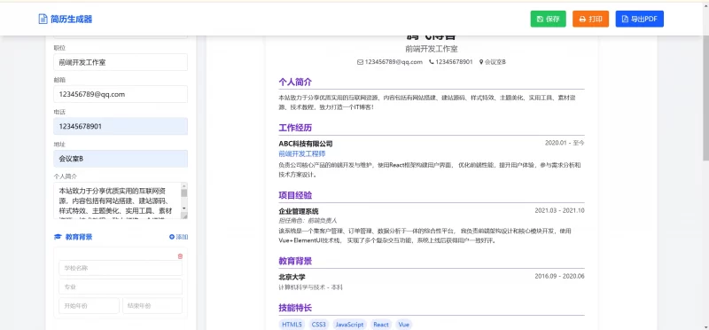Click the ABC科技有限公司 company name
This screenshot has height=330, width=709.
[306, 144]
